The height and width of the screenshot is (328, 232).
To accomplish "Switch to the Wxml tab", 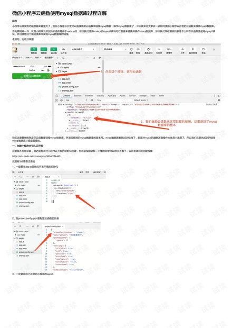I will [x=161, y=96].
